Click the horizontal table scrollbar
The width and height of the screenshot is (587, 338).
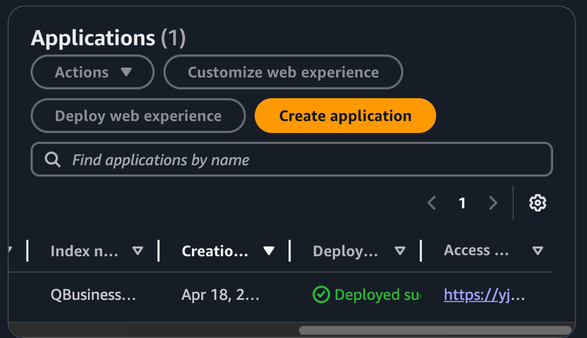click(x=435, y=330)
